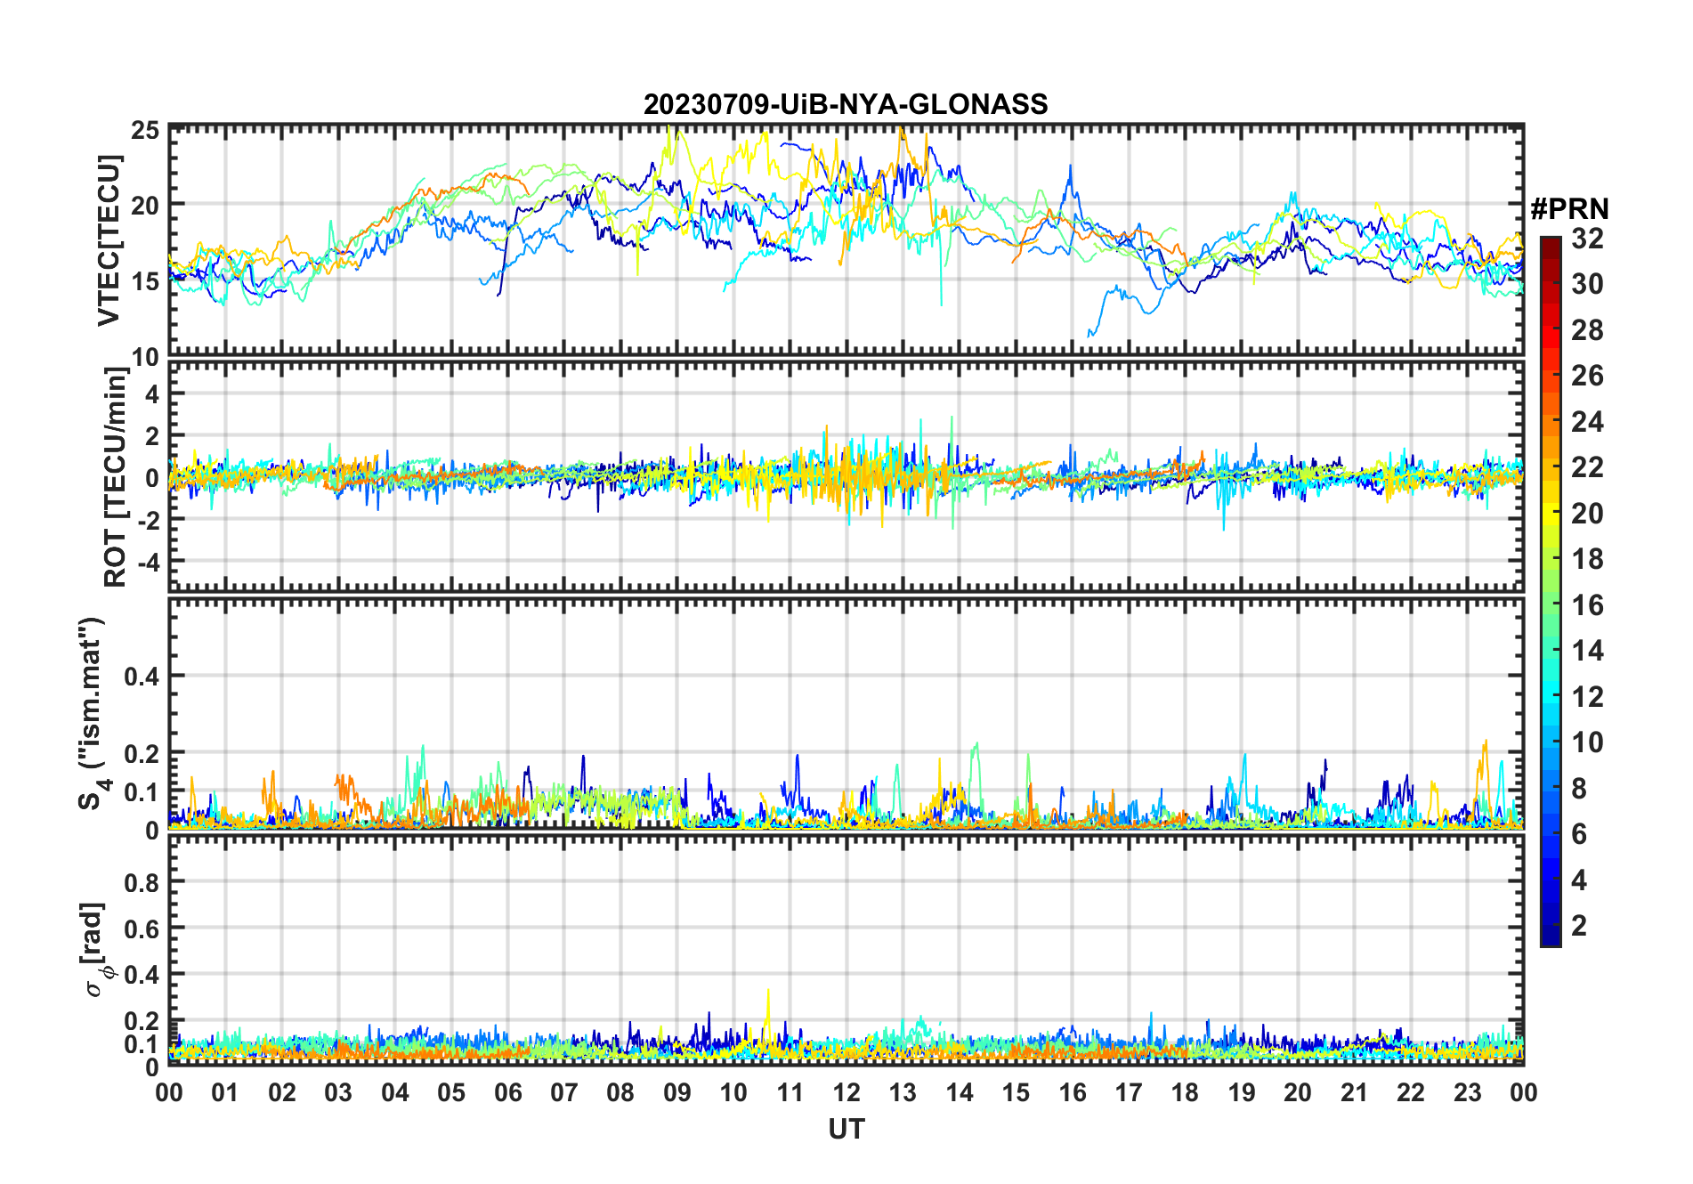Click the VTEC axis tick value 25
The image size is (1693, 1184).
pyautogui.click(x=145, y=131)
